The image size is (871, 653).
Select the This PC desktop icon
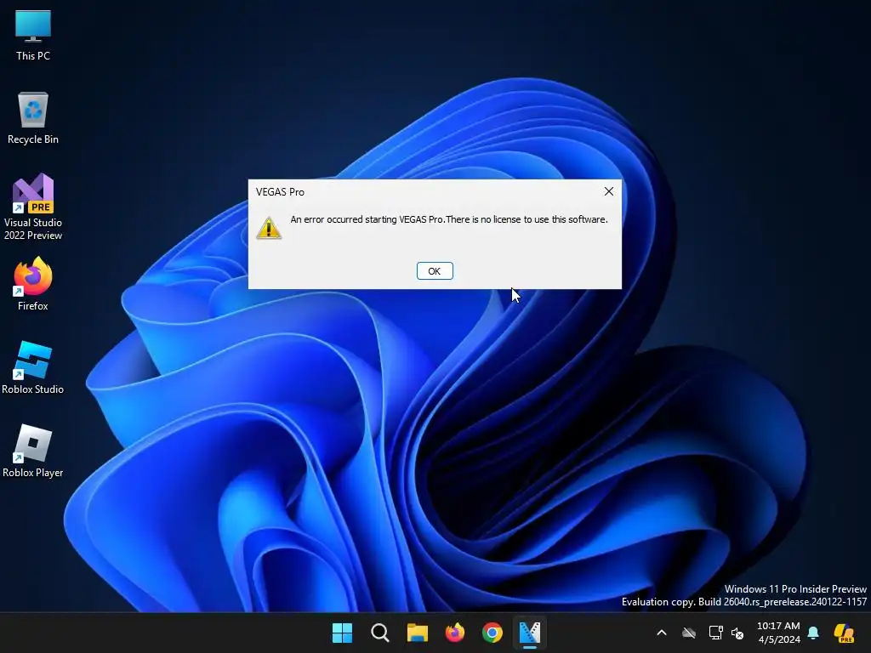(33, 36)
